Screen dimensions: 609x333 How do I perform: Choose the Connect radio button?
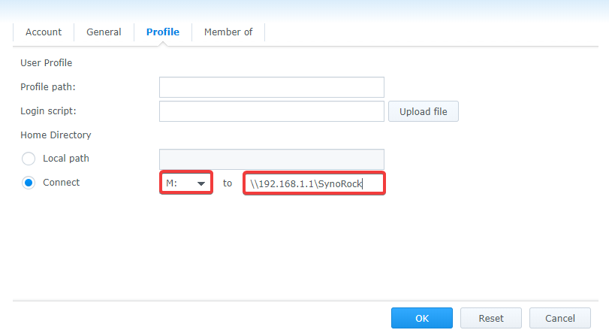[x=29, y=183]
